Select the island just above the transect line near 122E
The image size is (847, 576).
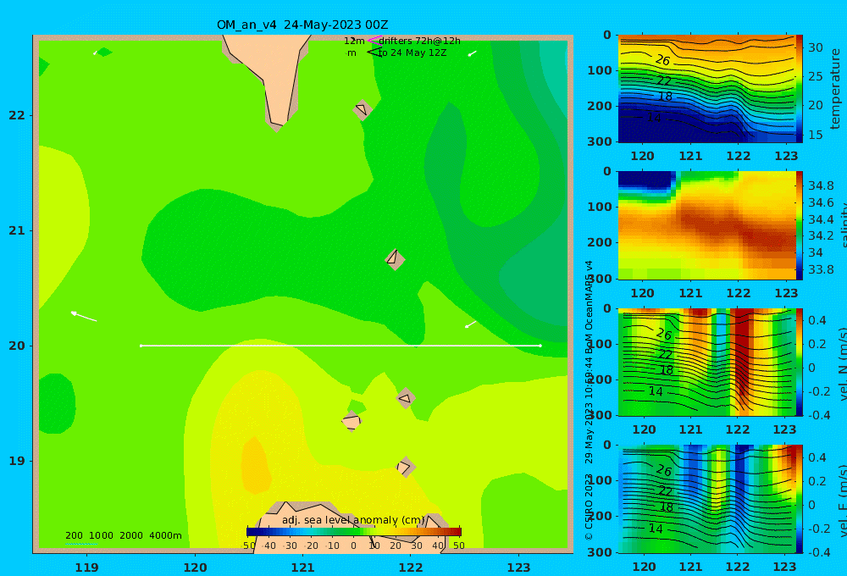click(395, 259)
